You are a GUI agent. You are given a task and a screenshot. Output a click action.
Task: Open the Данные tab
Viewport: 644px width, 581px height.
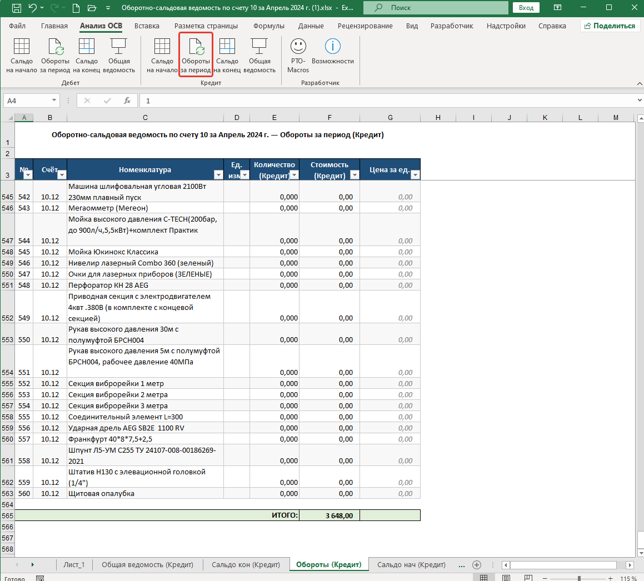(311, 26)
